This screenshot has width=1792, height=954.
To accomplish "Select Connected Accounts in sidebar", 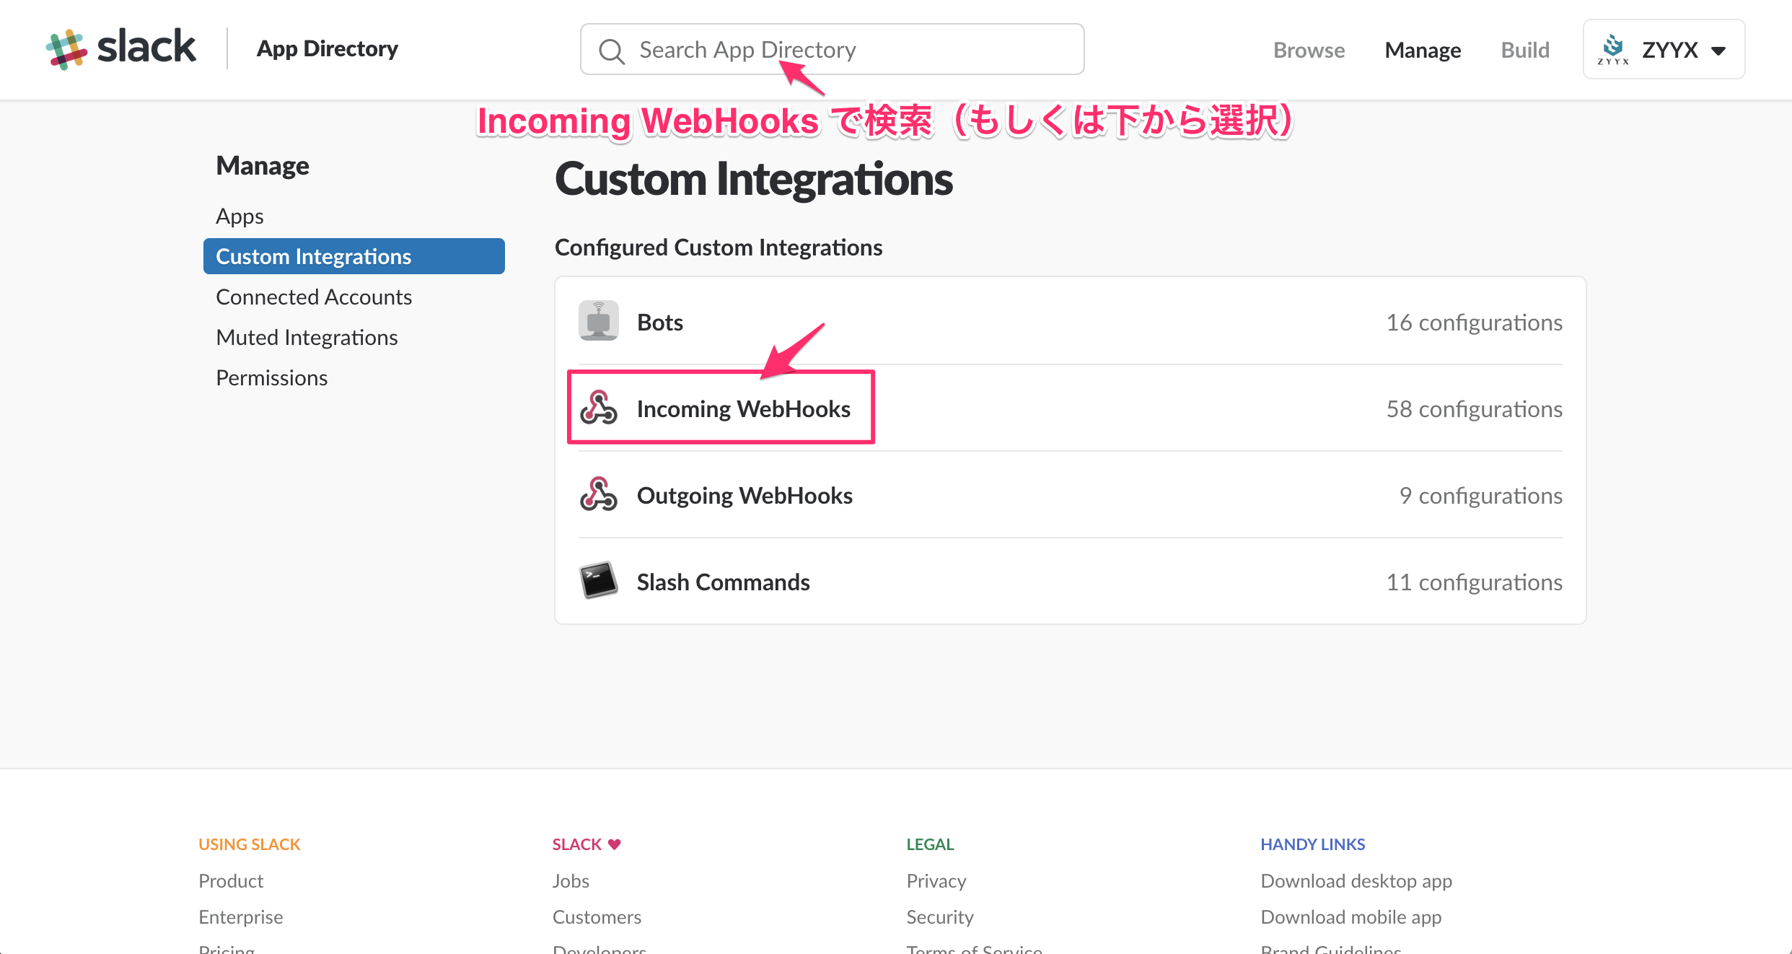I will click(x=314, y=297).
